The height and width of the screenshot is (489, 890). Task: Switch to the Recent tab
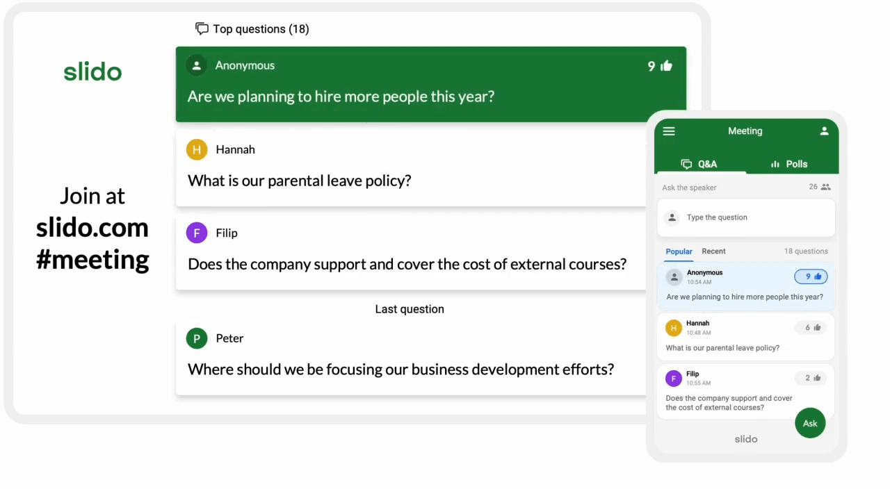[x=713, y=251]
